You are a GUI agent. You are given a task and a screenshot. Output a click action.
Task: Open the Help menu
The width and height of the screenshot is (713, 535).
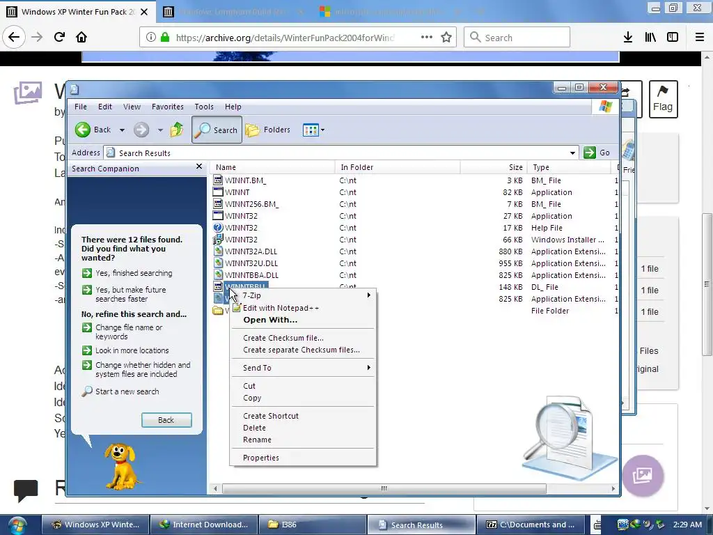tap(233, 107)
